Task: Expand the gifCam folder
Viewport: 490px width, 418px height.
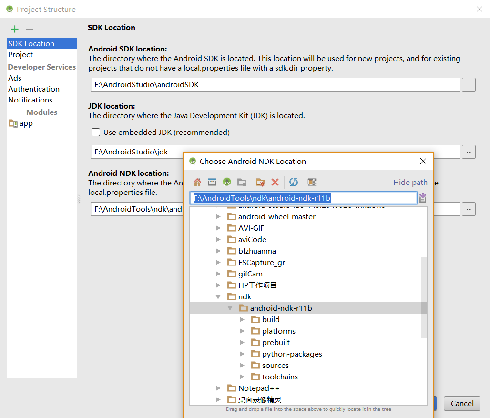Action: tap(218, 274)
